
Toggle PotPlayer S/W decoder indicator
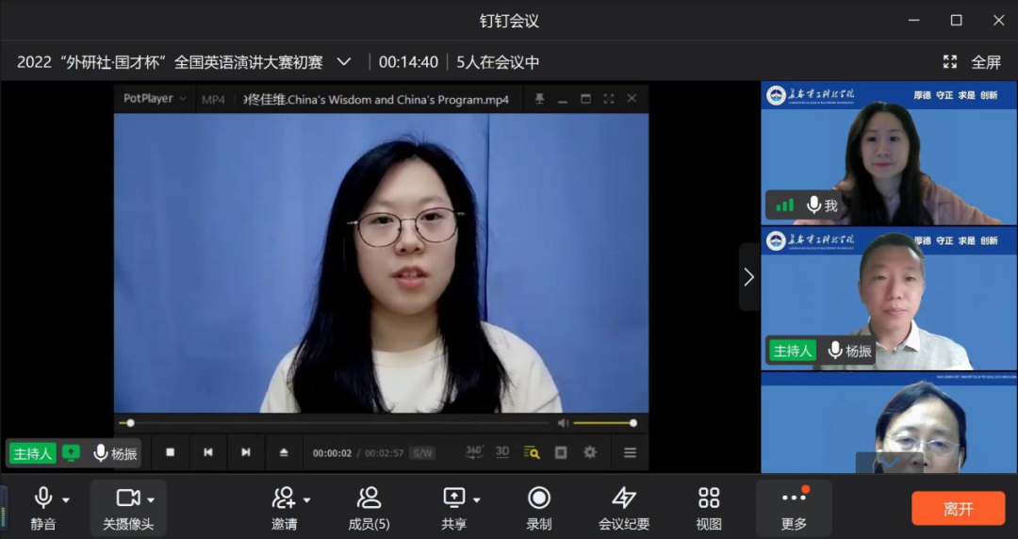coord(422,453)
